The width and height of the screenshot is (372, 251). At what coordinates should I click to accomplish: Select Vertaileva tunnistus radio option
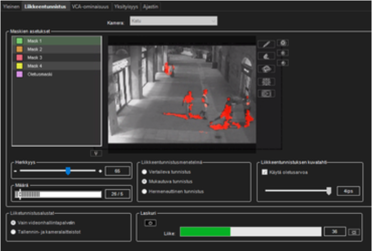144,172
